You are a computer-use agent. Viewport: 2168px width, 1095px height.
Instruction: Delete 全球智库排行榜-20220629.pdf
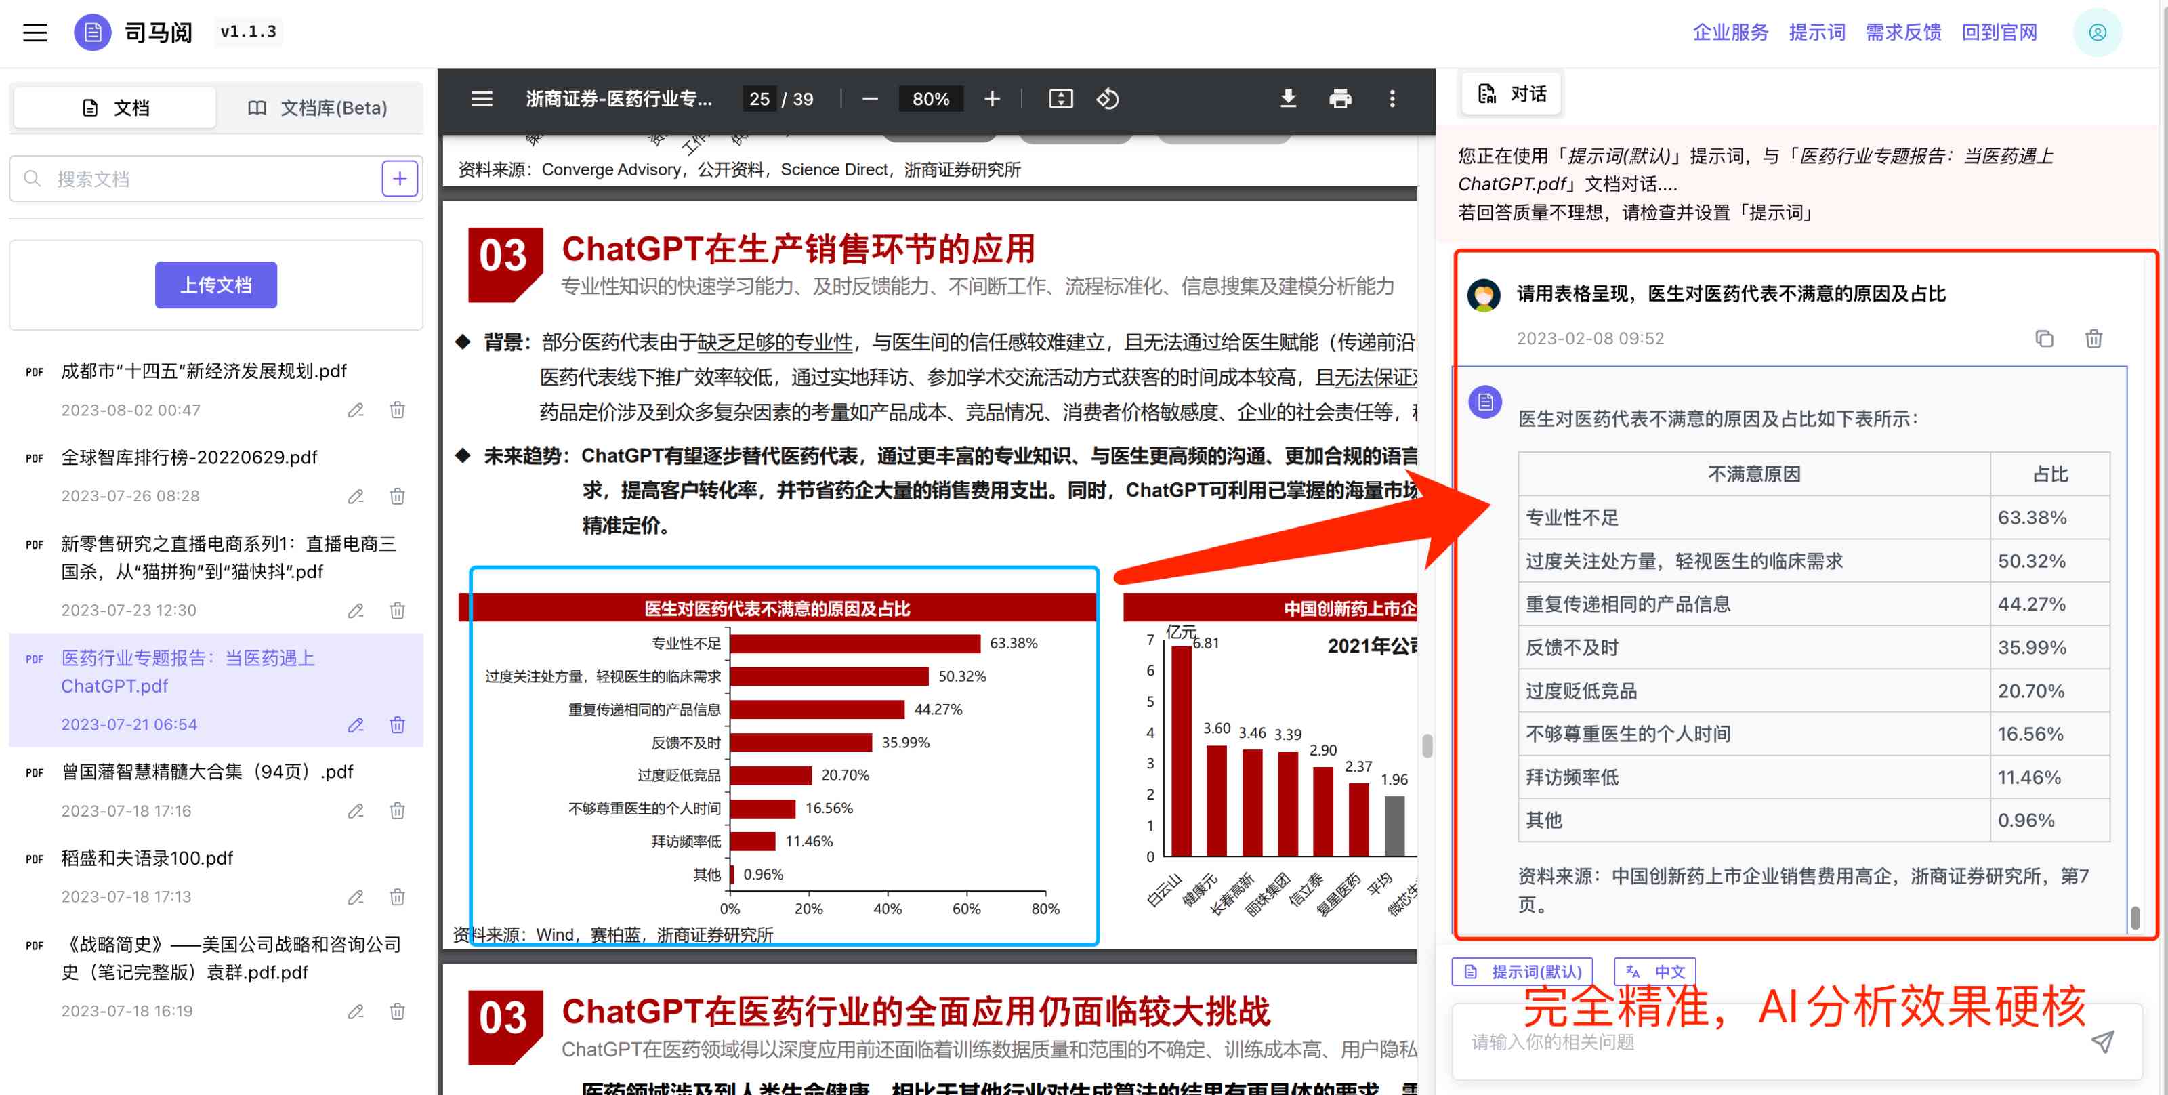pyautogui.click(x=397, y=496)
